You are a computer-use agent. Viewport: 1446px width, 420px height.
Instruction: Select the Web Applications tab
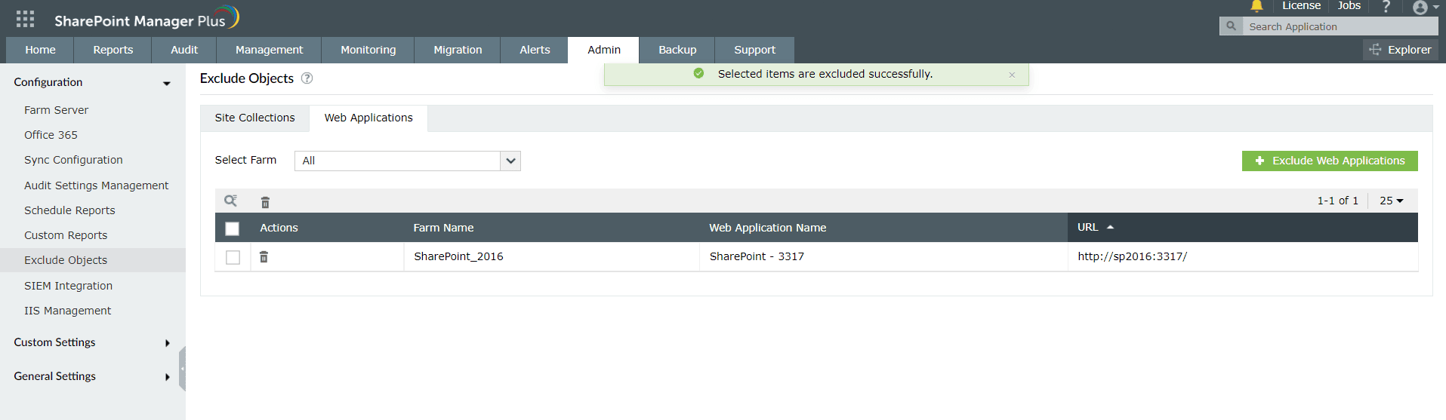(x=368, y=118)
